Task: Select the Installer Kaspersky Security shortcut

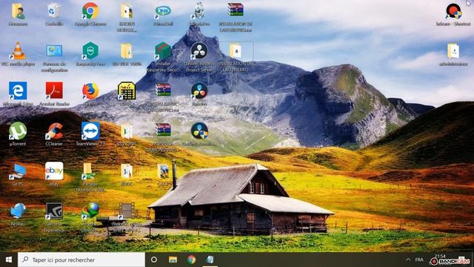Action: (x=163, y=58)
